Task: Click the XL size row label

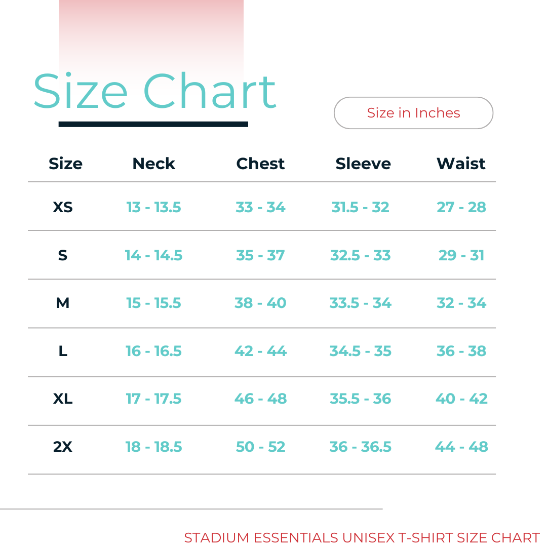Action: click(63, 399)
